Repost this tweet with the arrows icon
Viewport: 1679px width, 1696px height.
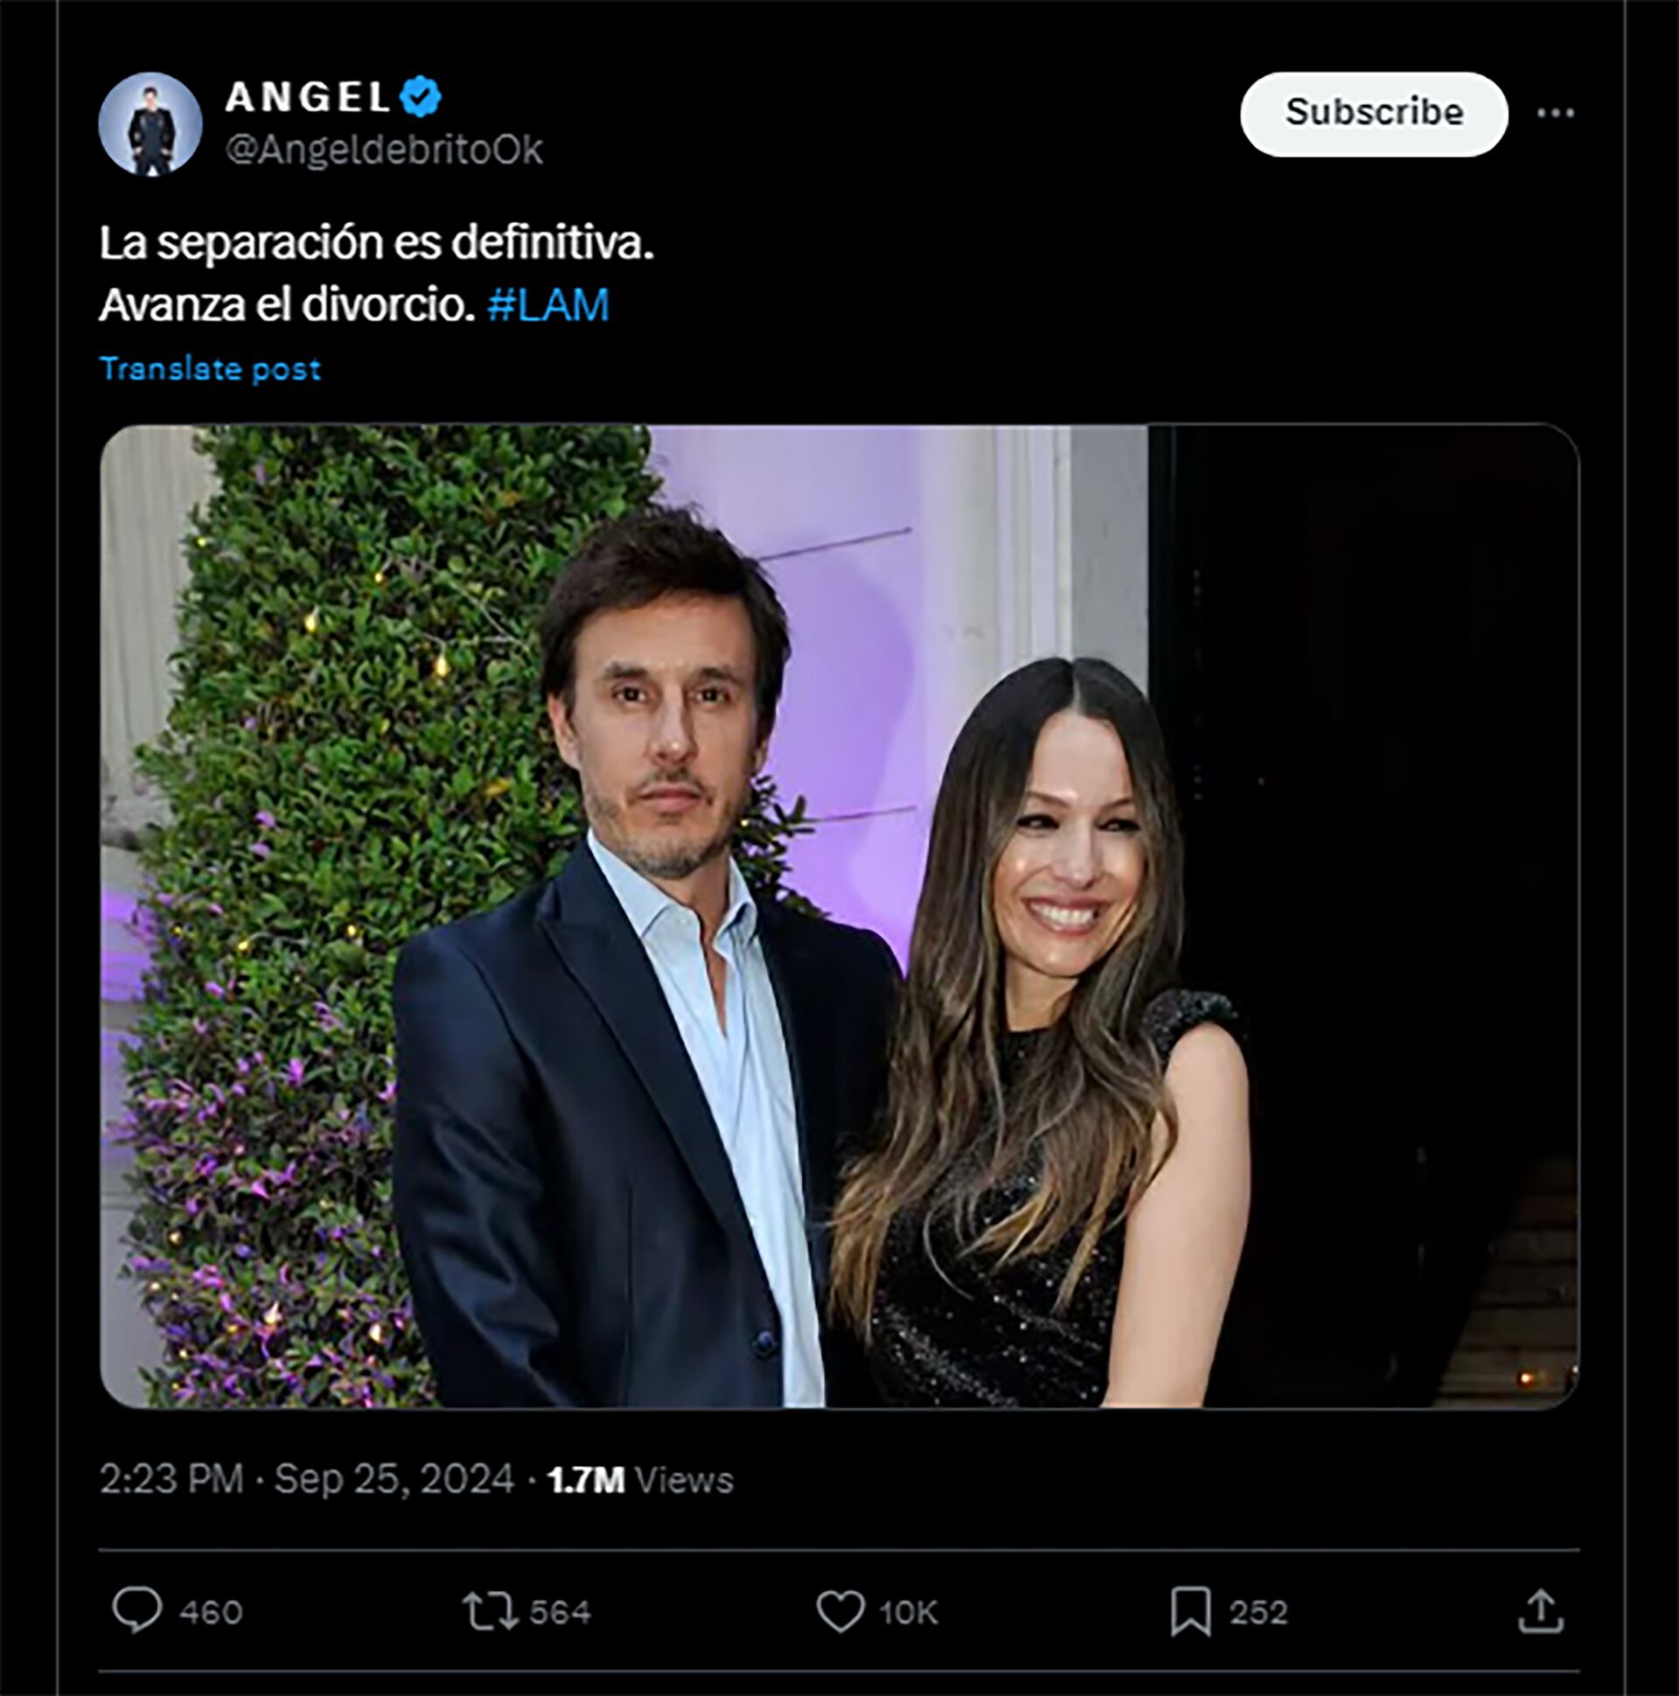pyautogui.click(x=489, y=1611)
